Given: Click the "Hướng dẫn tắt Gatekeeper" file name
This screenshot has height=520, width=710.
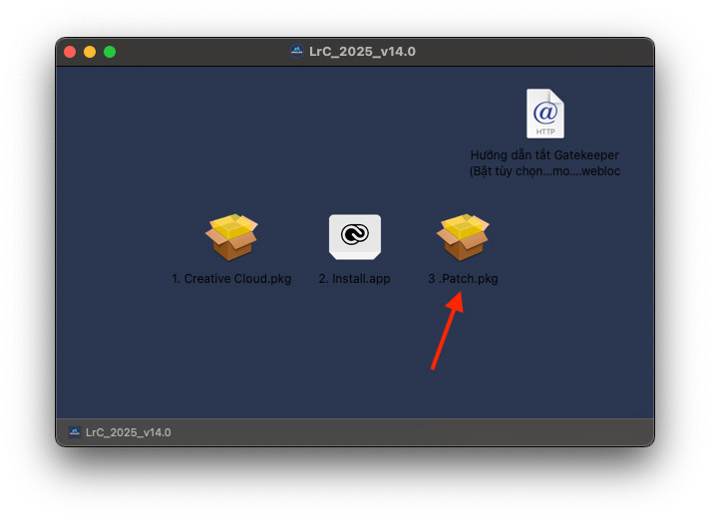Looking at the screenshot, I should coord(544,155).
